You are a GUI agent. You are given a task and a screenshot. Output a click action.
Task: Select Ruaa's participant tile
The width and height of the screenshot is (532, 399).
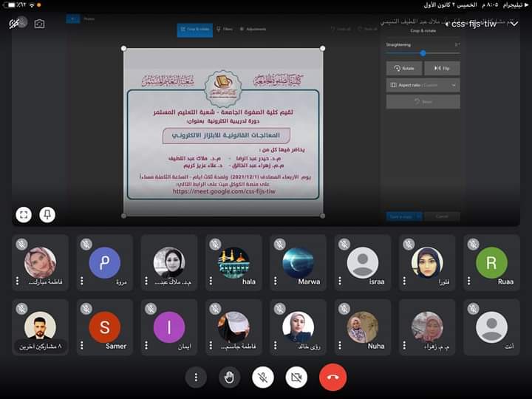491,263
